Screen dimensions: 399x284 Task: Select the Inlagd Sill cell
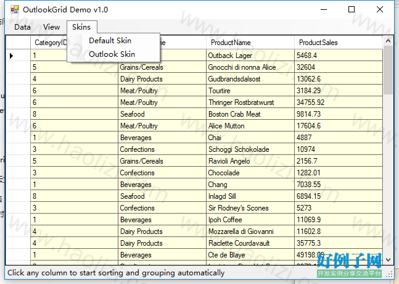pyautogui.click(x=250, y=196)
